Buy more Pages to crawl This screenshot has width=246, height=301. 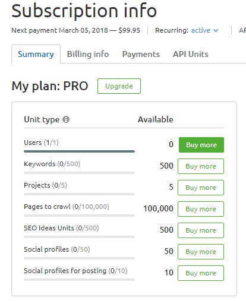201,209
